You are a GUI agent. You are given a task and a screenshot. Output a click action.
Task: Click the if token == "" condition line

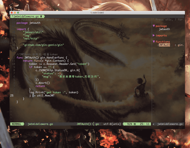click(42, 67)
